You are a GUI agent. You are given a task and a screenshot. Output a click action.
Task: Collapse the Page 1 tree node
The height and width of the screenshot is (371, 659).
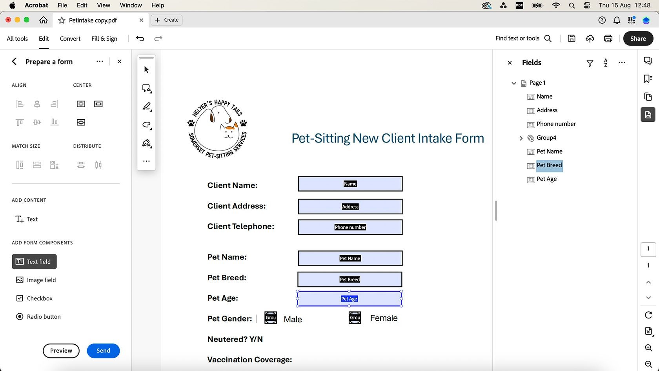click(x=514, y=83)
